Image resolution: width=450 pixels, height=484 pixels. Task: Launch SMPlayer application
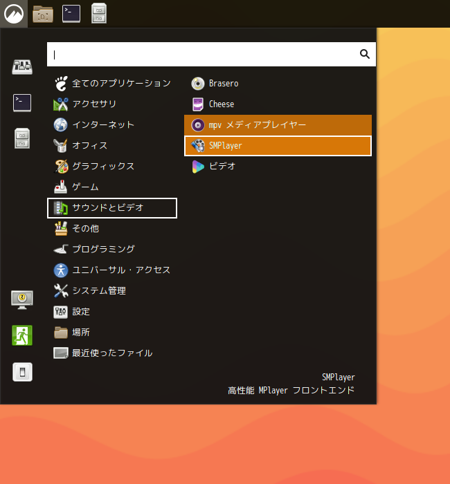pos(278,146)
